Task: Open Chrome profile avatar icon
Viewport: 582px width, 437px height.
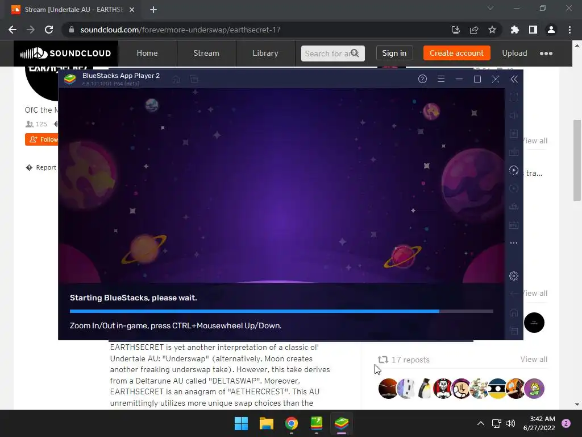Action: 551,30
